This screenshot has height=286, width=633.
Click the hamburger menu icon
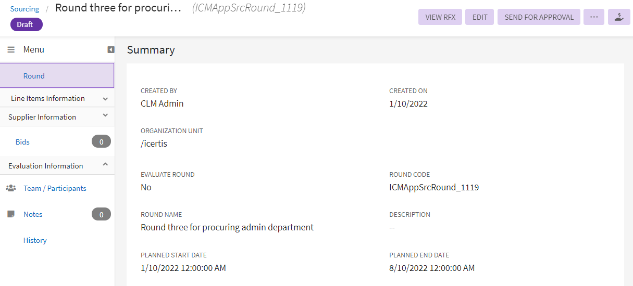click(x=11, y=50)
